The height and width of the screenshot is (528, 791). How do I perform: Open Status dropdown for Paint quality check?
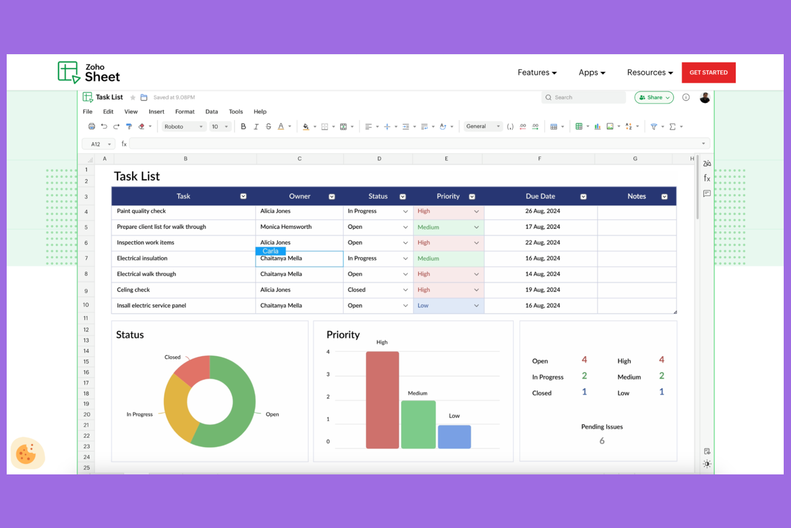click(x=405, y=211)
